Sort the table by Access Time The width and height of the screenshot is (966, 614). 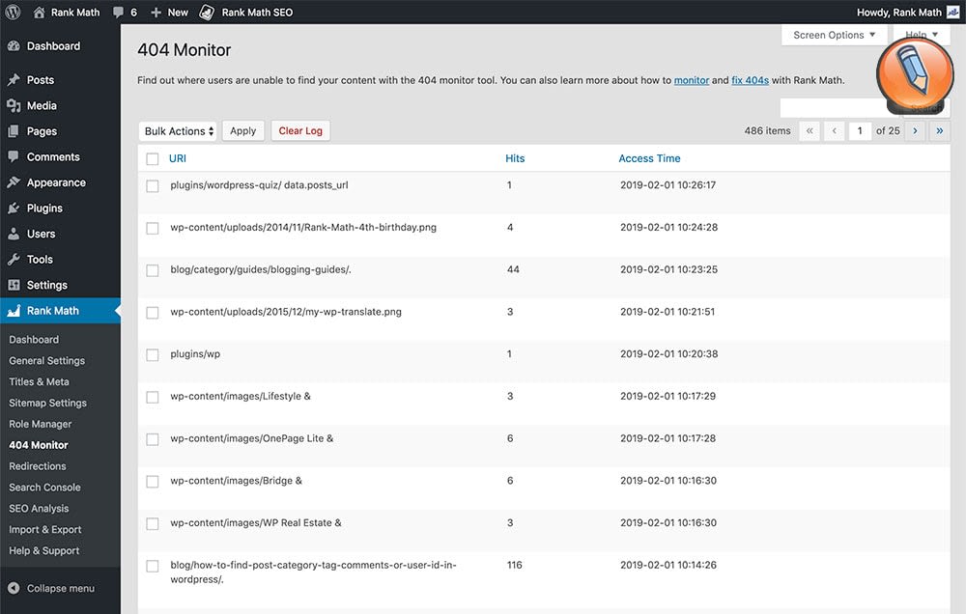point(649,158)
